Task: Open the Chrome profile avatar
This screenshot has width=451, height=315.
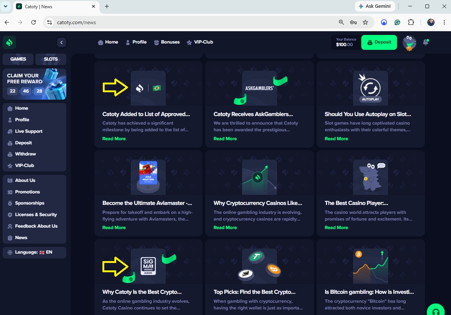Action: coord(431,22)
